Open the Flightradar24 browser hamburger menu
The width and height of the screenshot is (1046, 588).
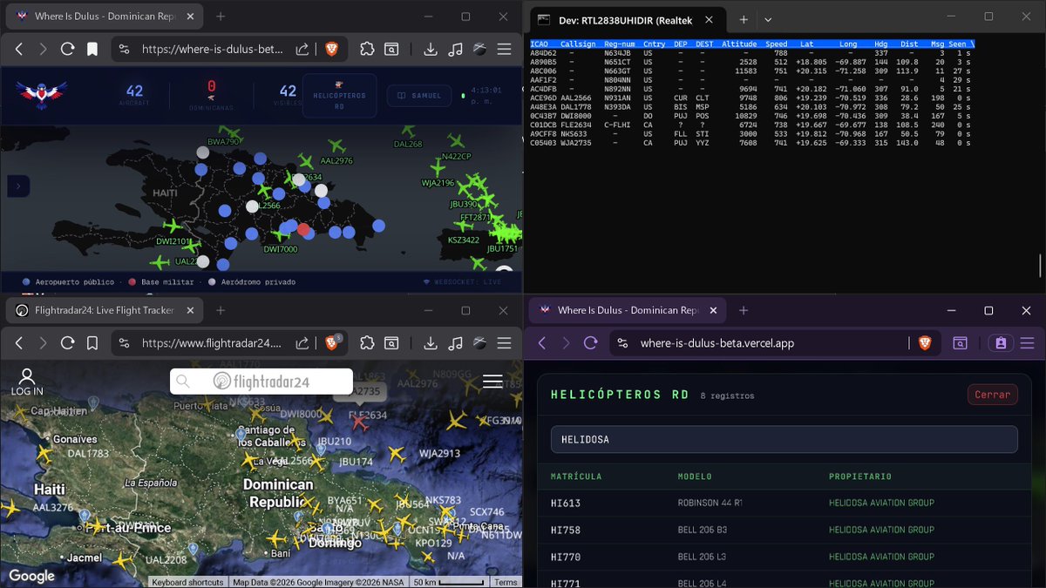(505, 343)
